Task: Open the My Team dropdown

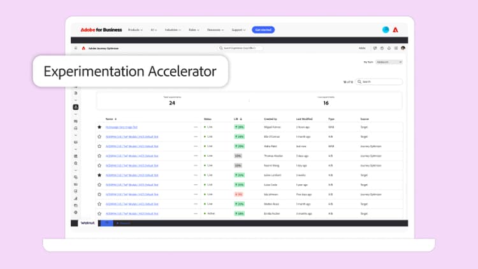Action: click(389, 62)
